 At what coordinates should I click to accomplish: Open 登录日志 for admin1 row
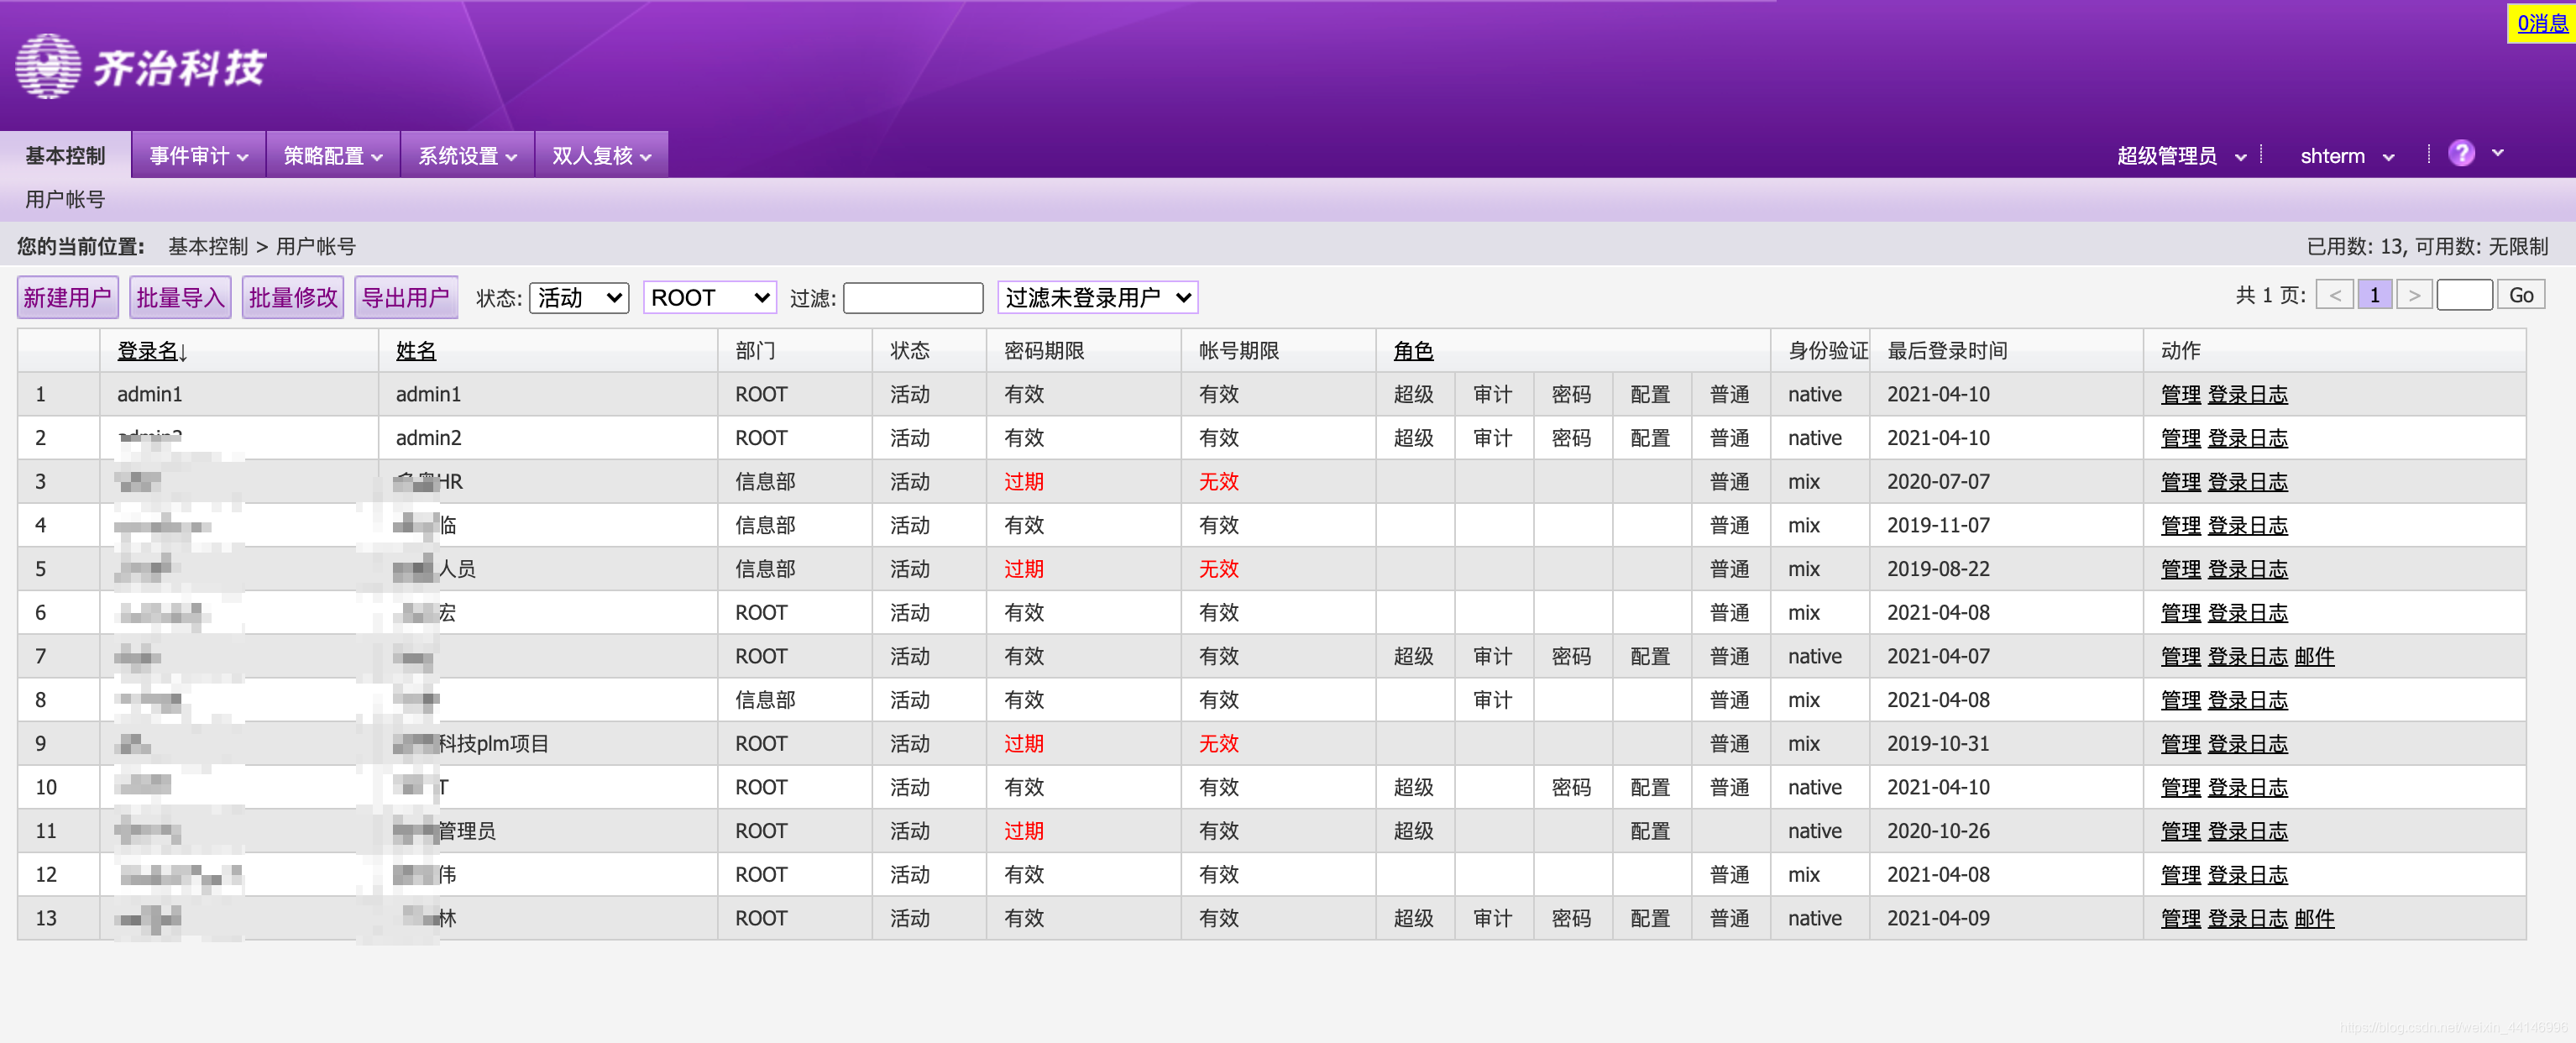coord(2247,395)
